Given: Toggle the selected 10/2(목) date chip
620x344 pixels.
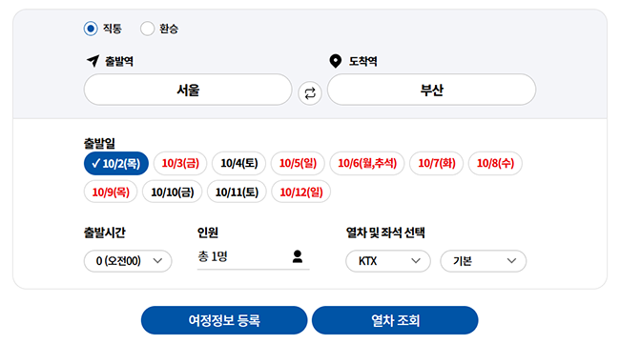Looking at the screenshot, I should 116,163.
